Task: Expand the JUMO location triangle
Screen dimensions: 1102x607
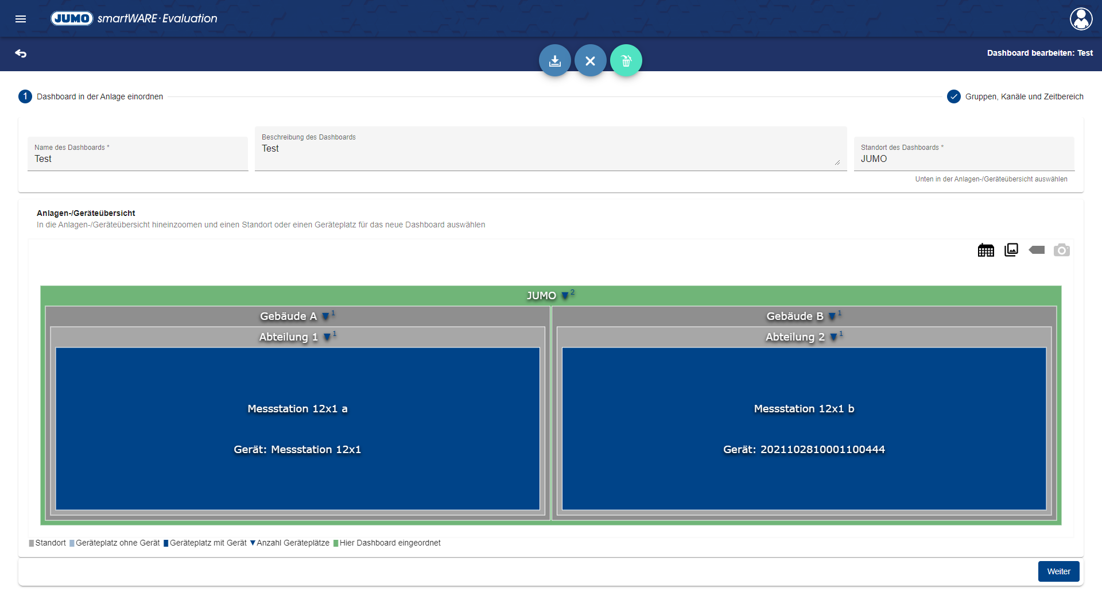Action: point(565,296)
